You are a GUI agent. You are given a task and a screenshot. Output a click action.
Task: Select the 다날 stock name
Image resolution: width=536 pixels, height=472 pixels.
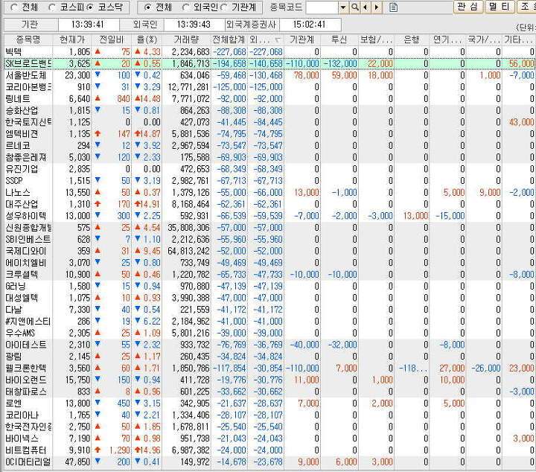tap(13, 310)
